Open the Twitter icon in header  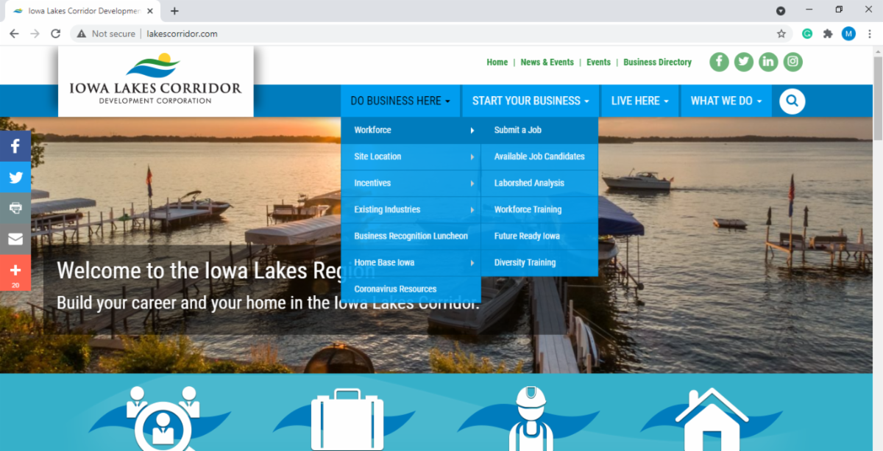(744, 62)
